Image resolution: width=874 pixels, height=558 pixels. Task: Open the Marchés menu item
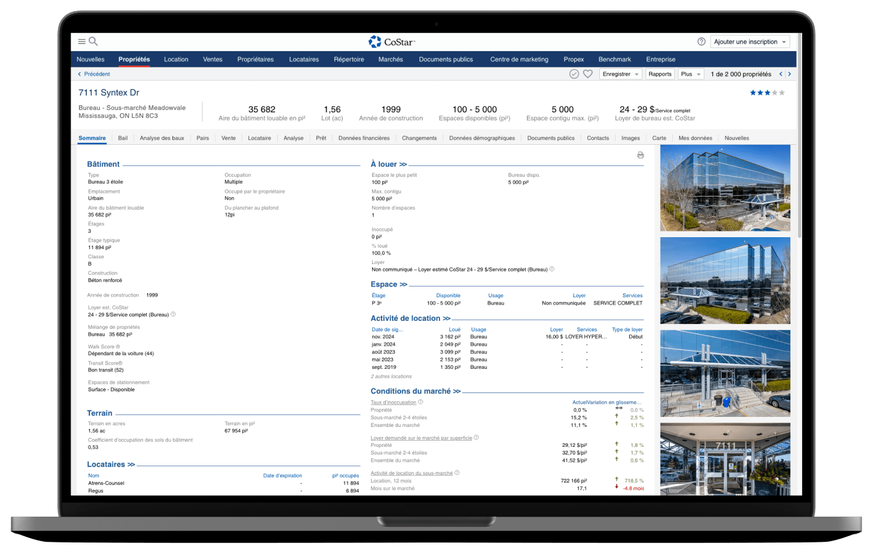pos(390,59)
